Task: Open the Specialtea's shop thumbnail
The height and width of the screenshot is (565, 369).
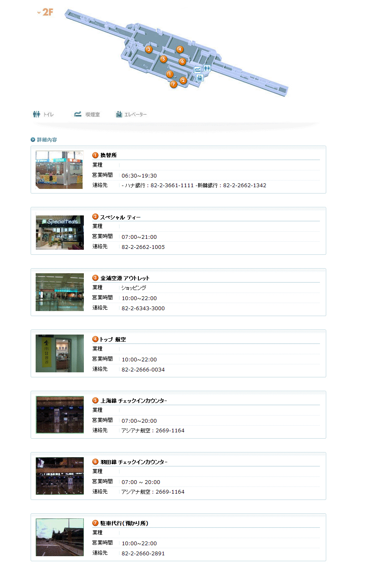Action: tap(60, 231)
